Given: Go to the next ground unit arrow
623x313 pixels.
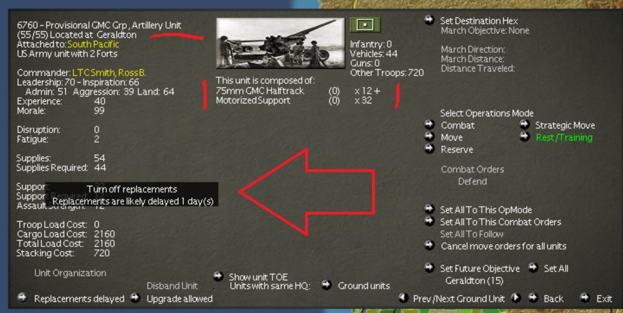Looking at the screenshot, I should tap(516, 297).
